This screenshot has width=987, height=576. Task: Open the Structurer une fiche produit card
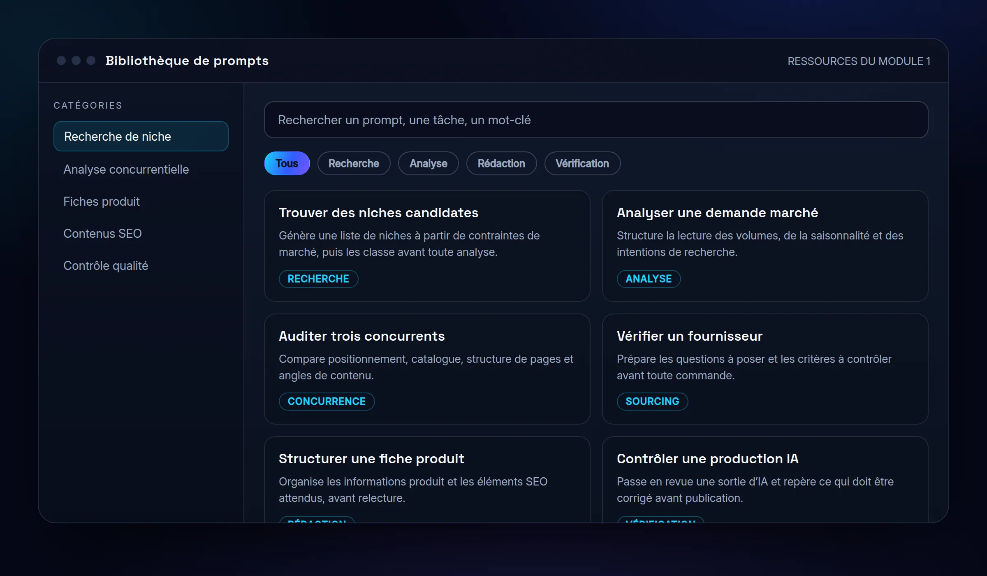click(x=427, y=479)
